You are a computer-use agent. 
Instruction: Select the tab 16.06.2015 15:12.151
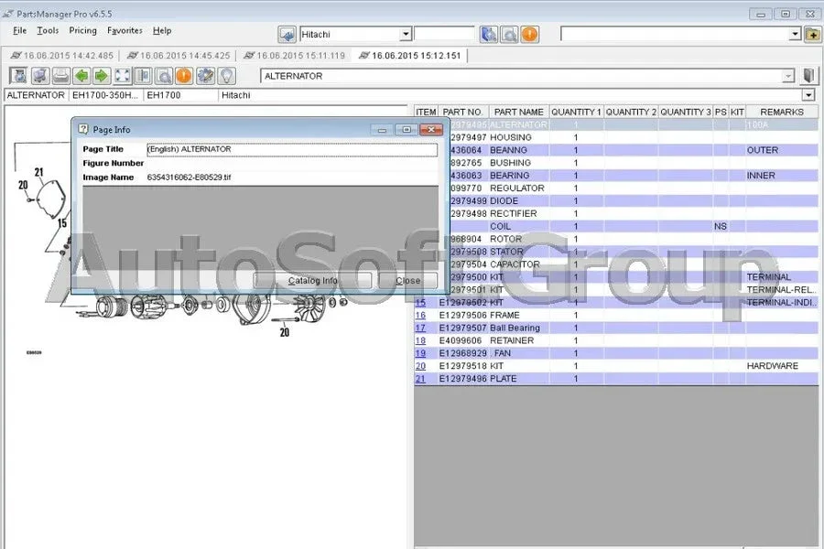410,56
